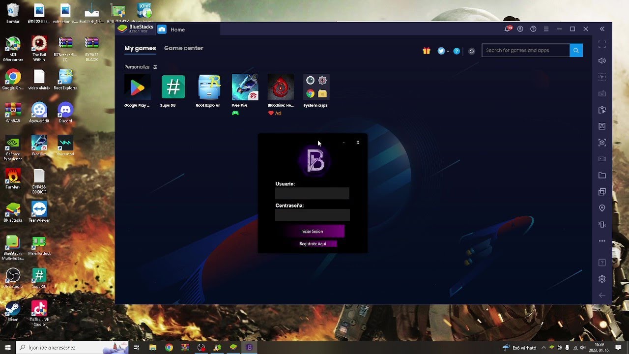Select the BYPASS CODIGO text file on desktop
The height and width of the screenshot is (354, 629).
[x=39, y=181]
